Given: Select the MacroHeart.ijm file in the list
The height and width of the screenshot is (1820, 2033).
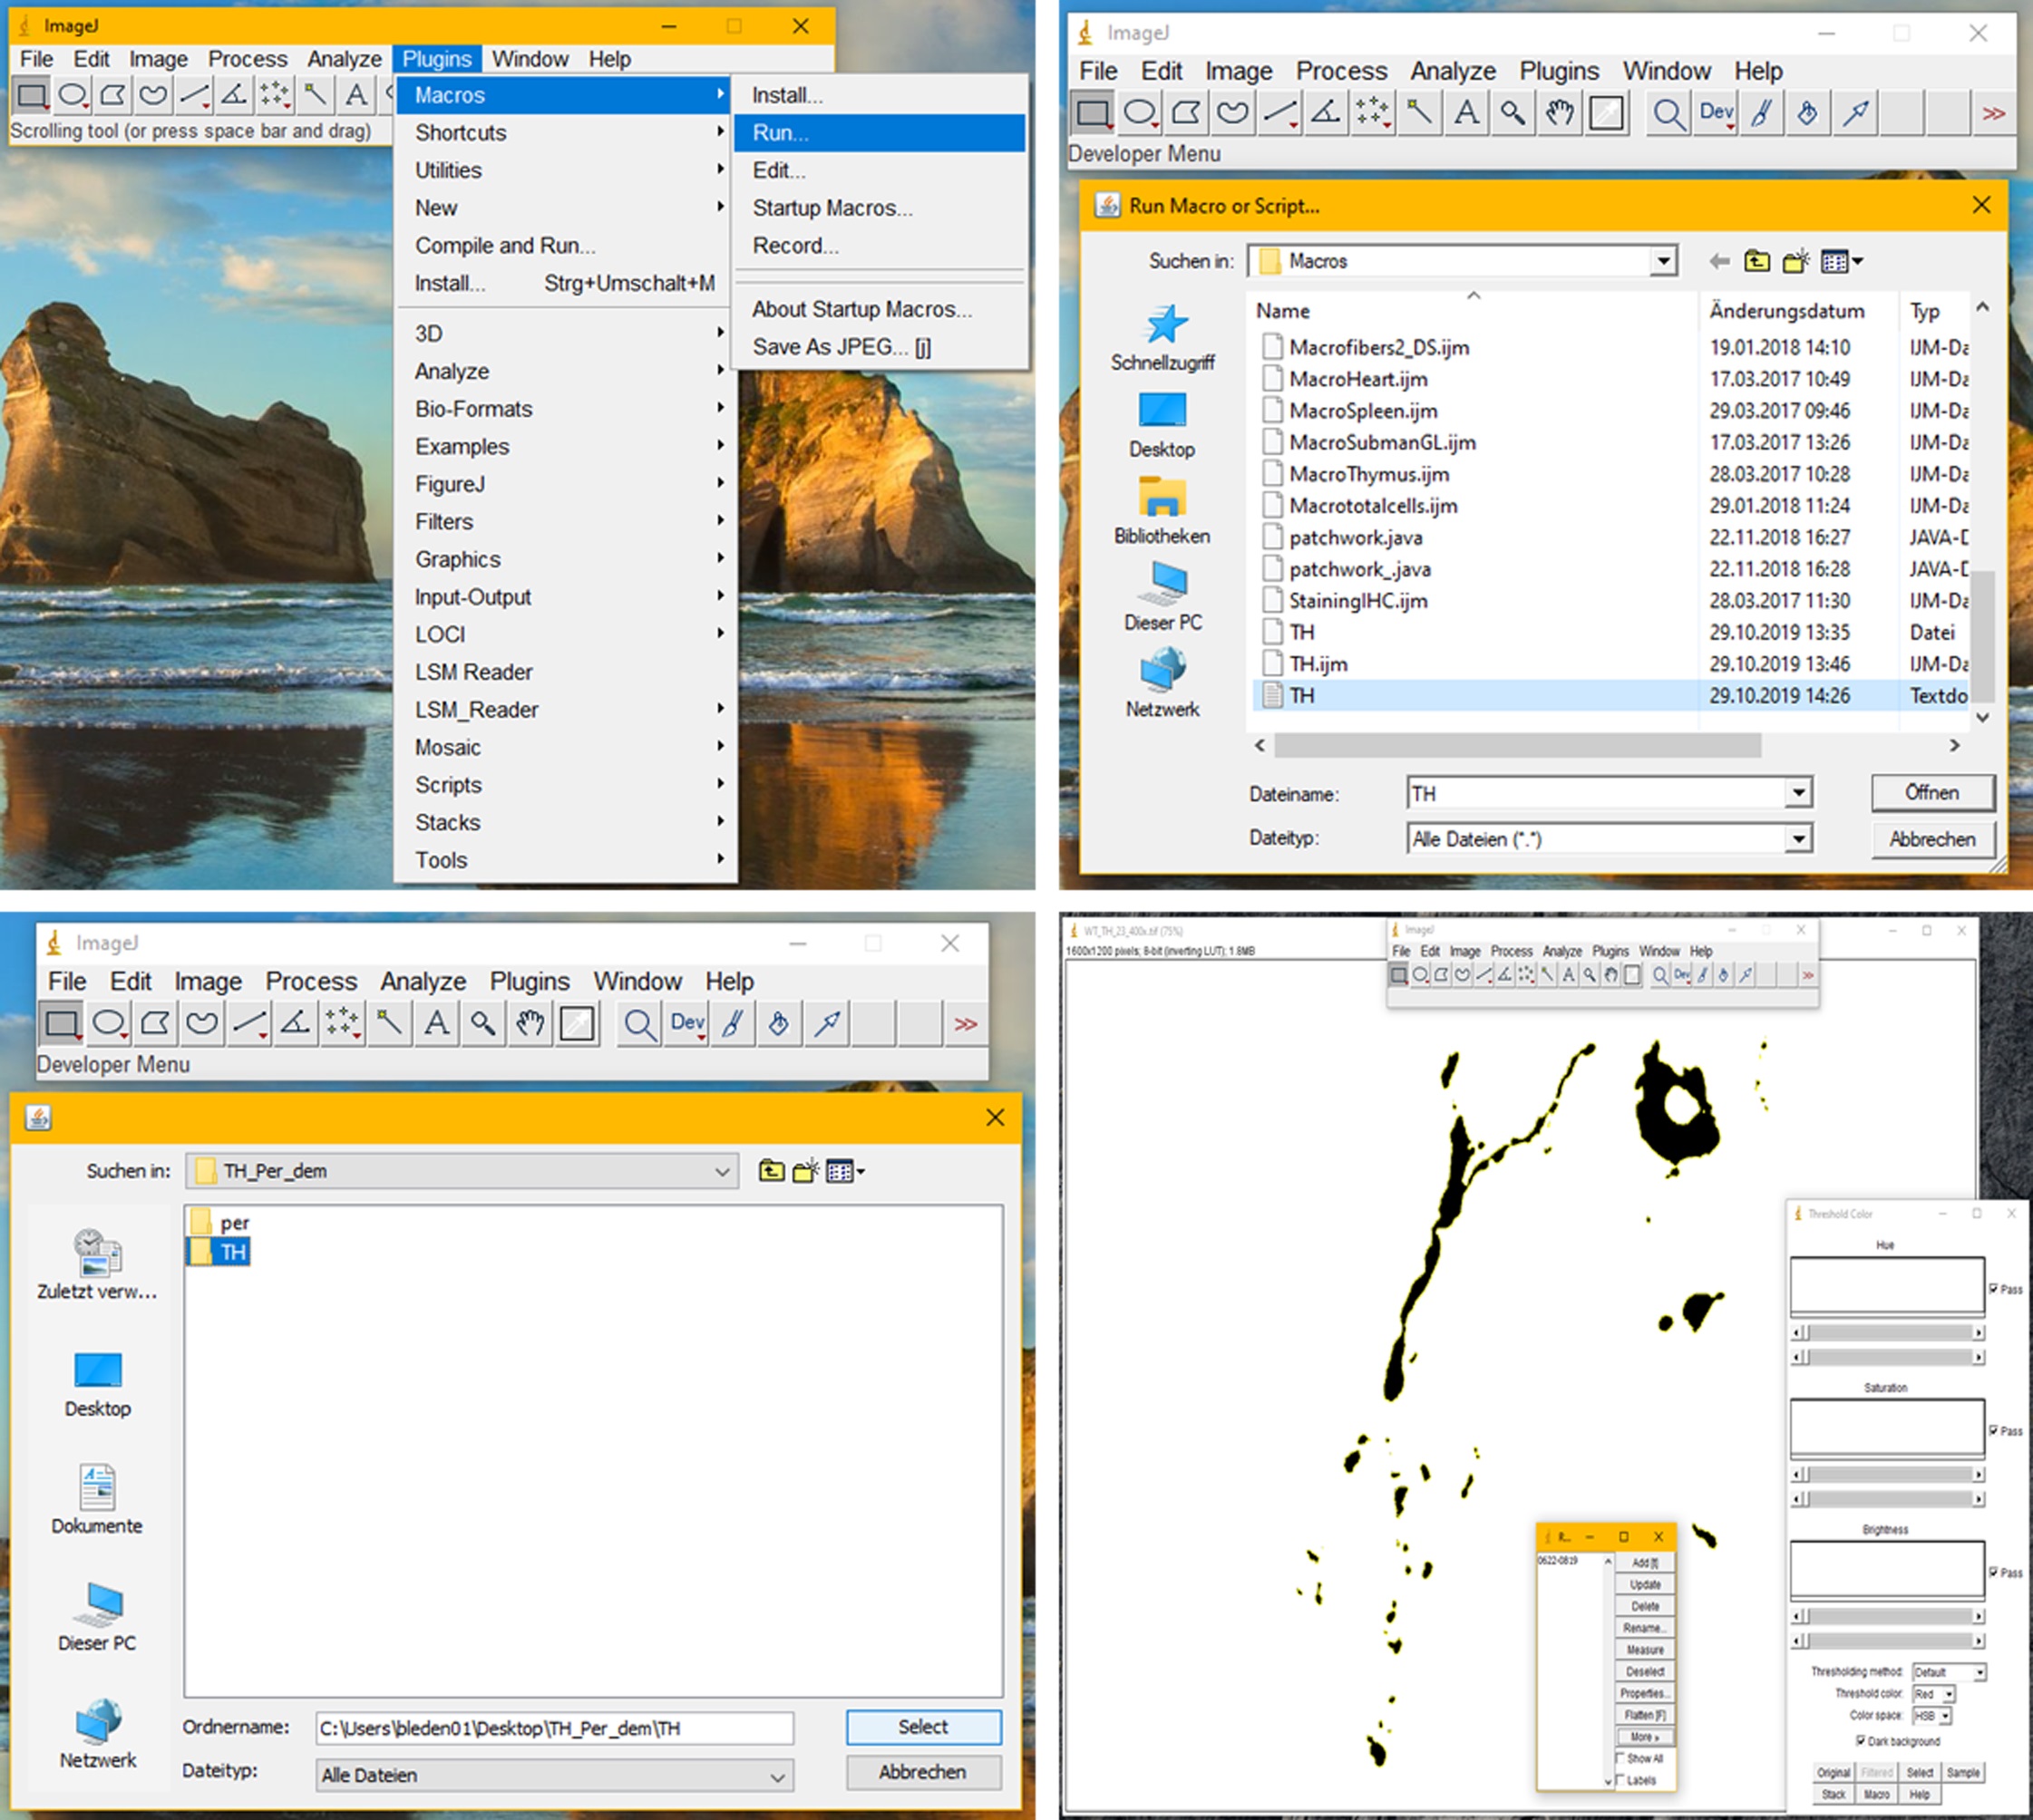Looking at the screenshot, I should point(1357,379).
